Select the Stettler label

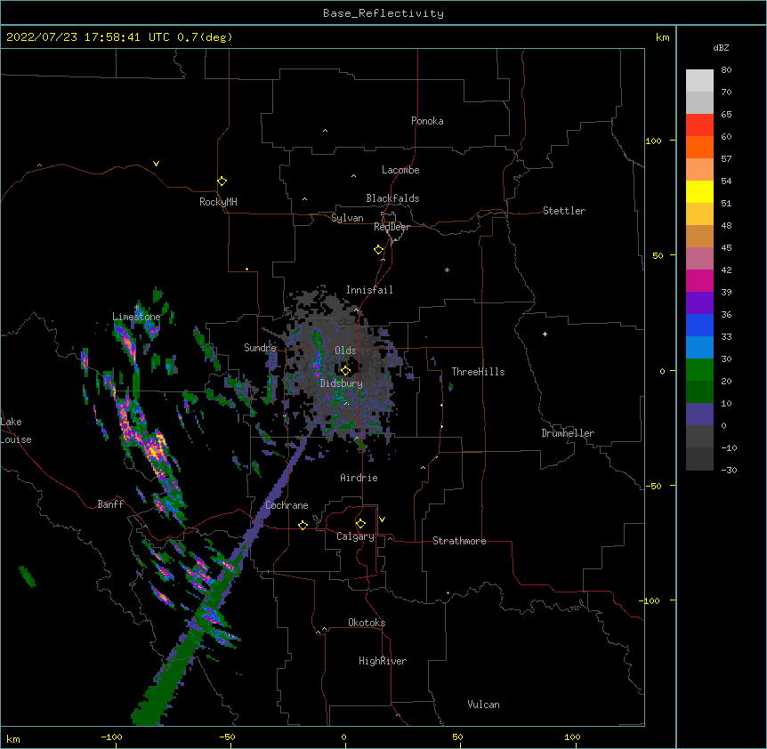[x=564, y=211]
